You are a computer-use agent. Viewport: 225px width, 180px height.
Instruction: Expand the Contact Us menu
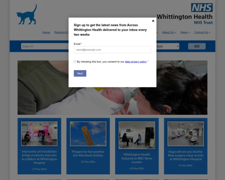(202, 32)
